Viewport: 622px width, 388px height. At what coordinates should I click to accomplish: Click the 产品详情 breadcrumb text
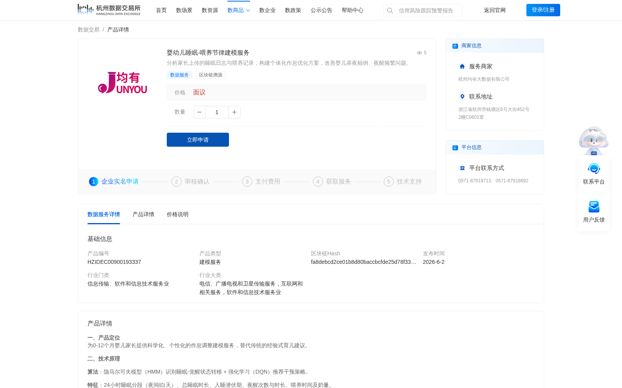pos(118,29)
